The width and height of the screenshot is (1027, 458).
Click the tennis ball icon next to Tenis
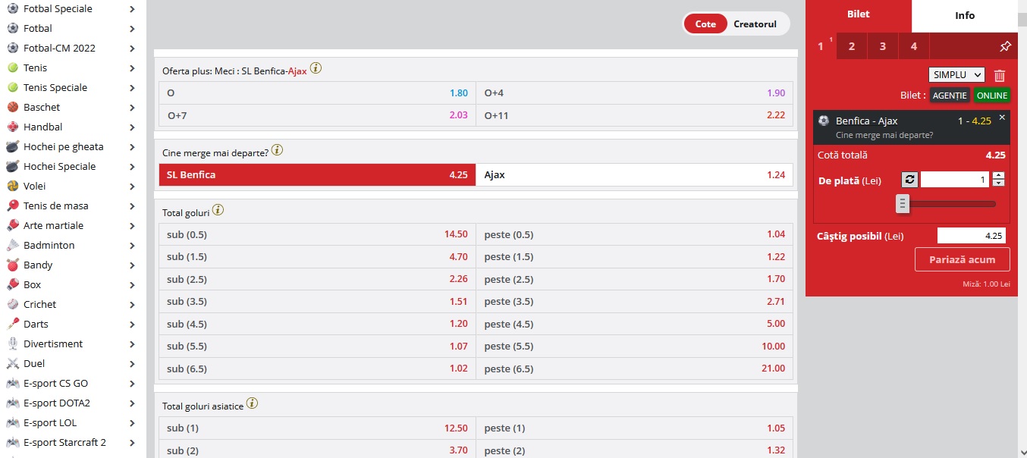coord(13,67)
